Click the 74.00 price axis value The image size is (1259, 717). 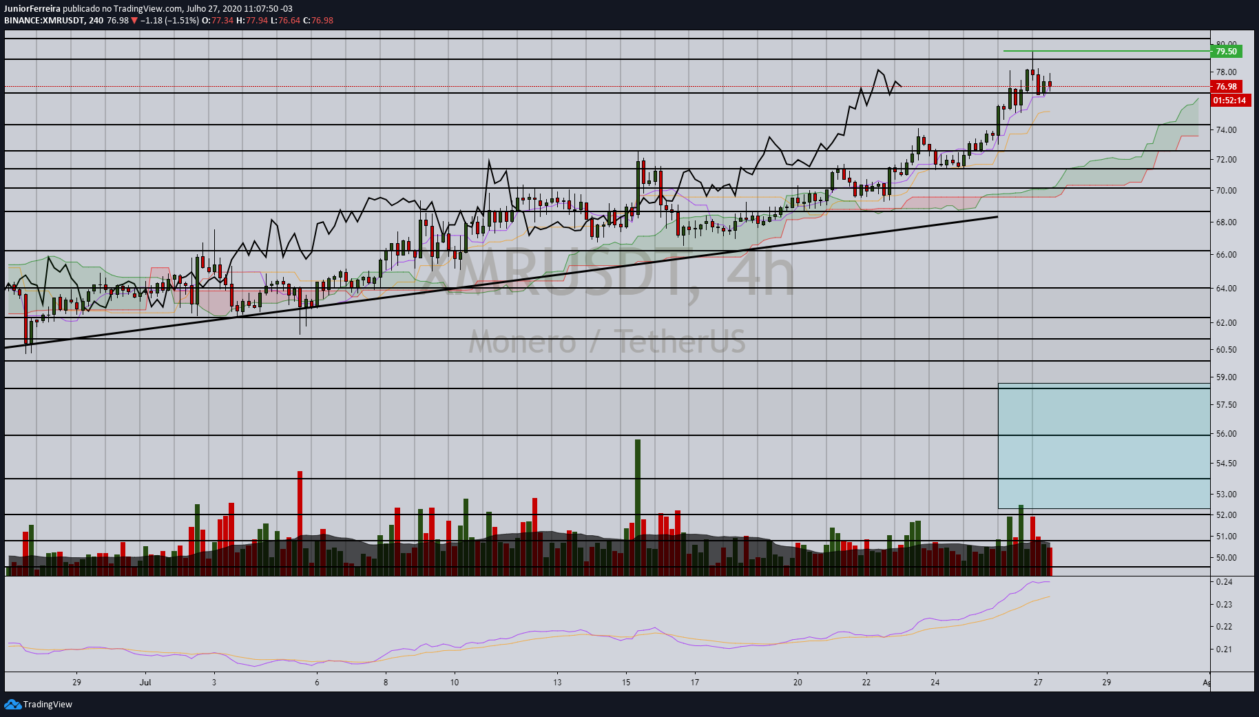click(x=1226, y=129)
